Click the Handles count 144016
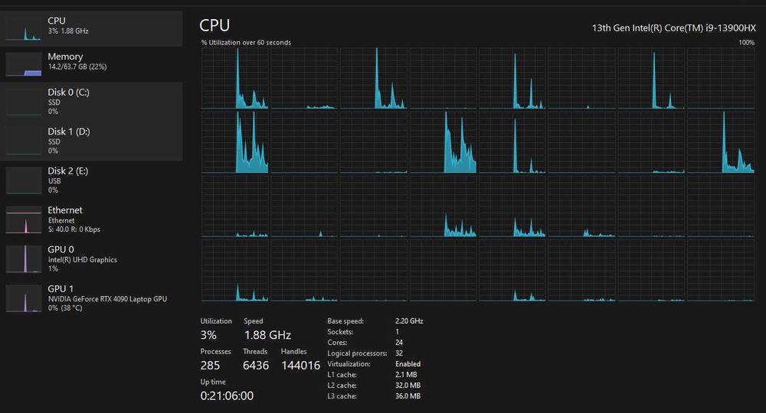This screenshot has height=413, width=766. coord(300,366)
